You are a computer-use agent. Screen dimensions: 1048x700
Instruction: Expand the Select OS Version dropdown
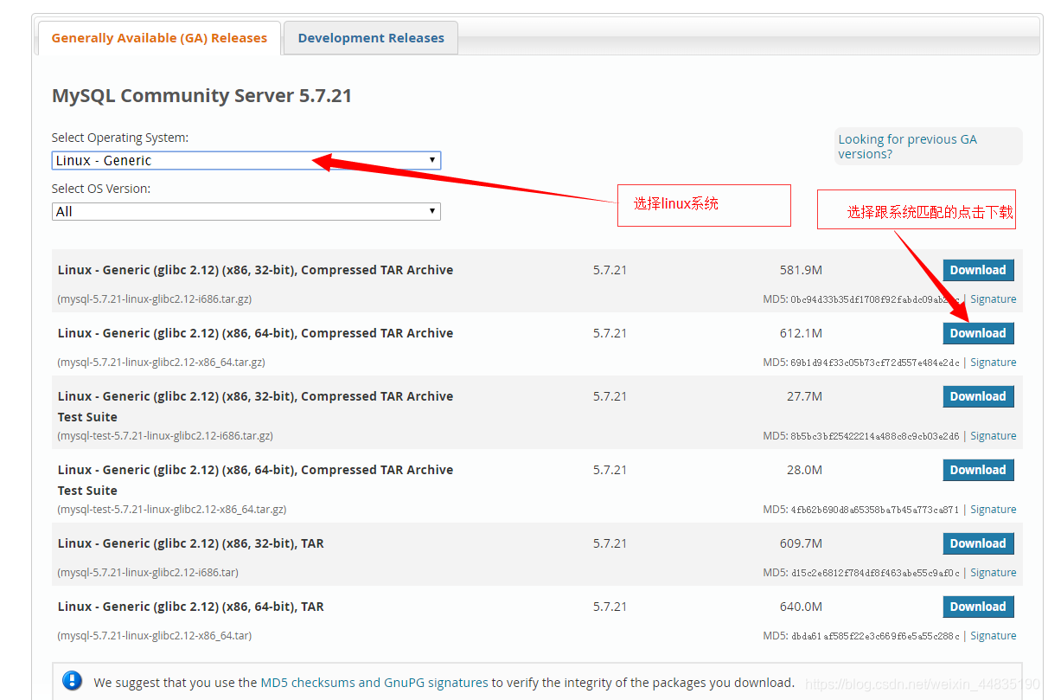[x=246, y=211]
